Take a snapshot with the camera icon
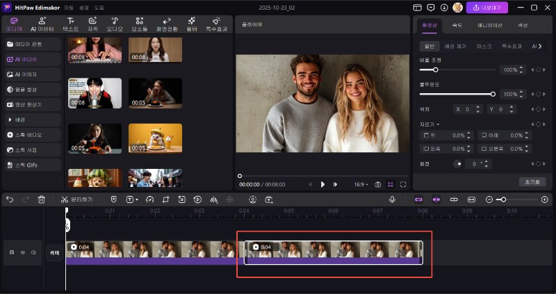This screenshot has height=294, width=556. (377, 184)
